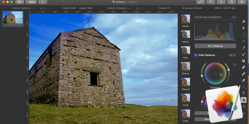Screen dimensions: 249x124
Task: Select the Arrange arrow tool
Action: tap(244, 28)
